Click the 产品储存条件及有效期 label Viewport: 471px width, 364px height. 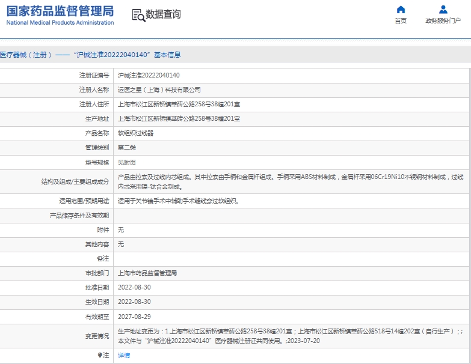pos(79,215)
